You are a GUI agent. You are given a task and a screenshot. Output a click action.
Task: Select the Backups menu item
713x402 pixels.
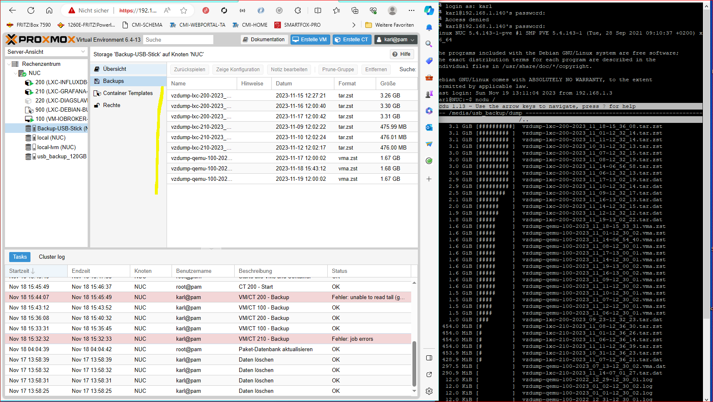pyautogui.click(x=129, y=81)
